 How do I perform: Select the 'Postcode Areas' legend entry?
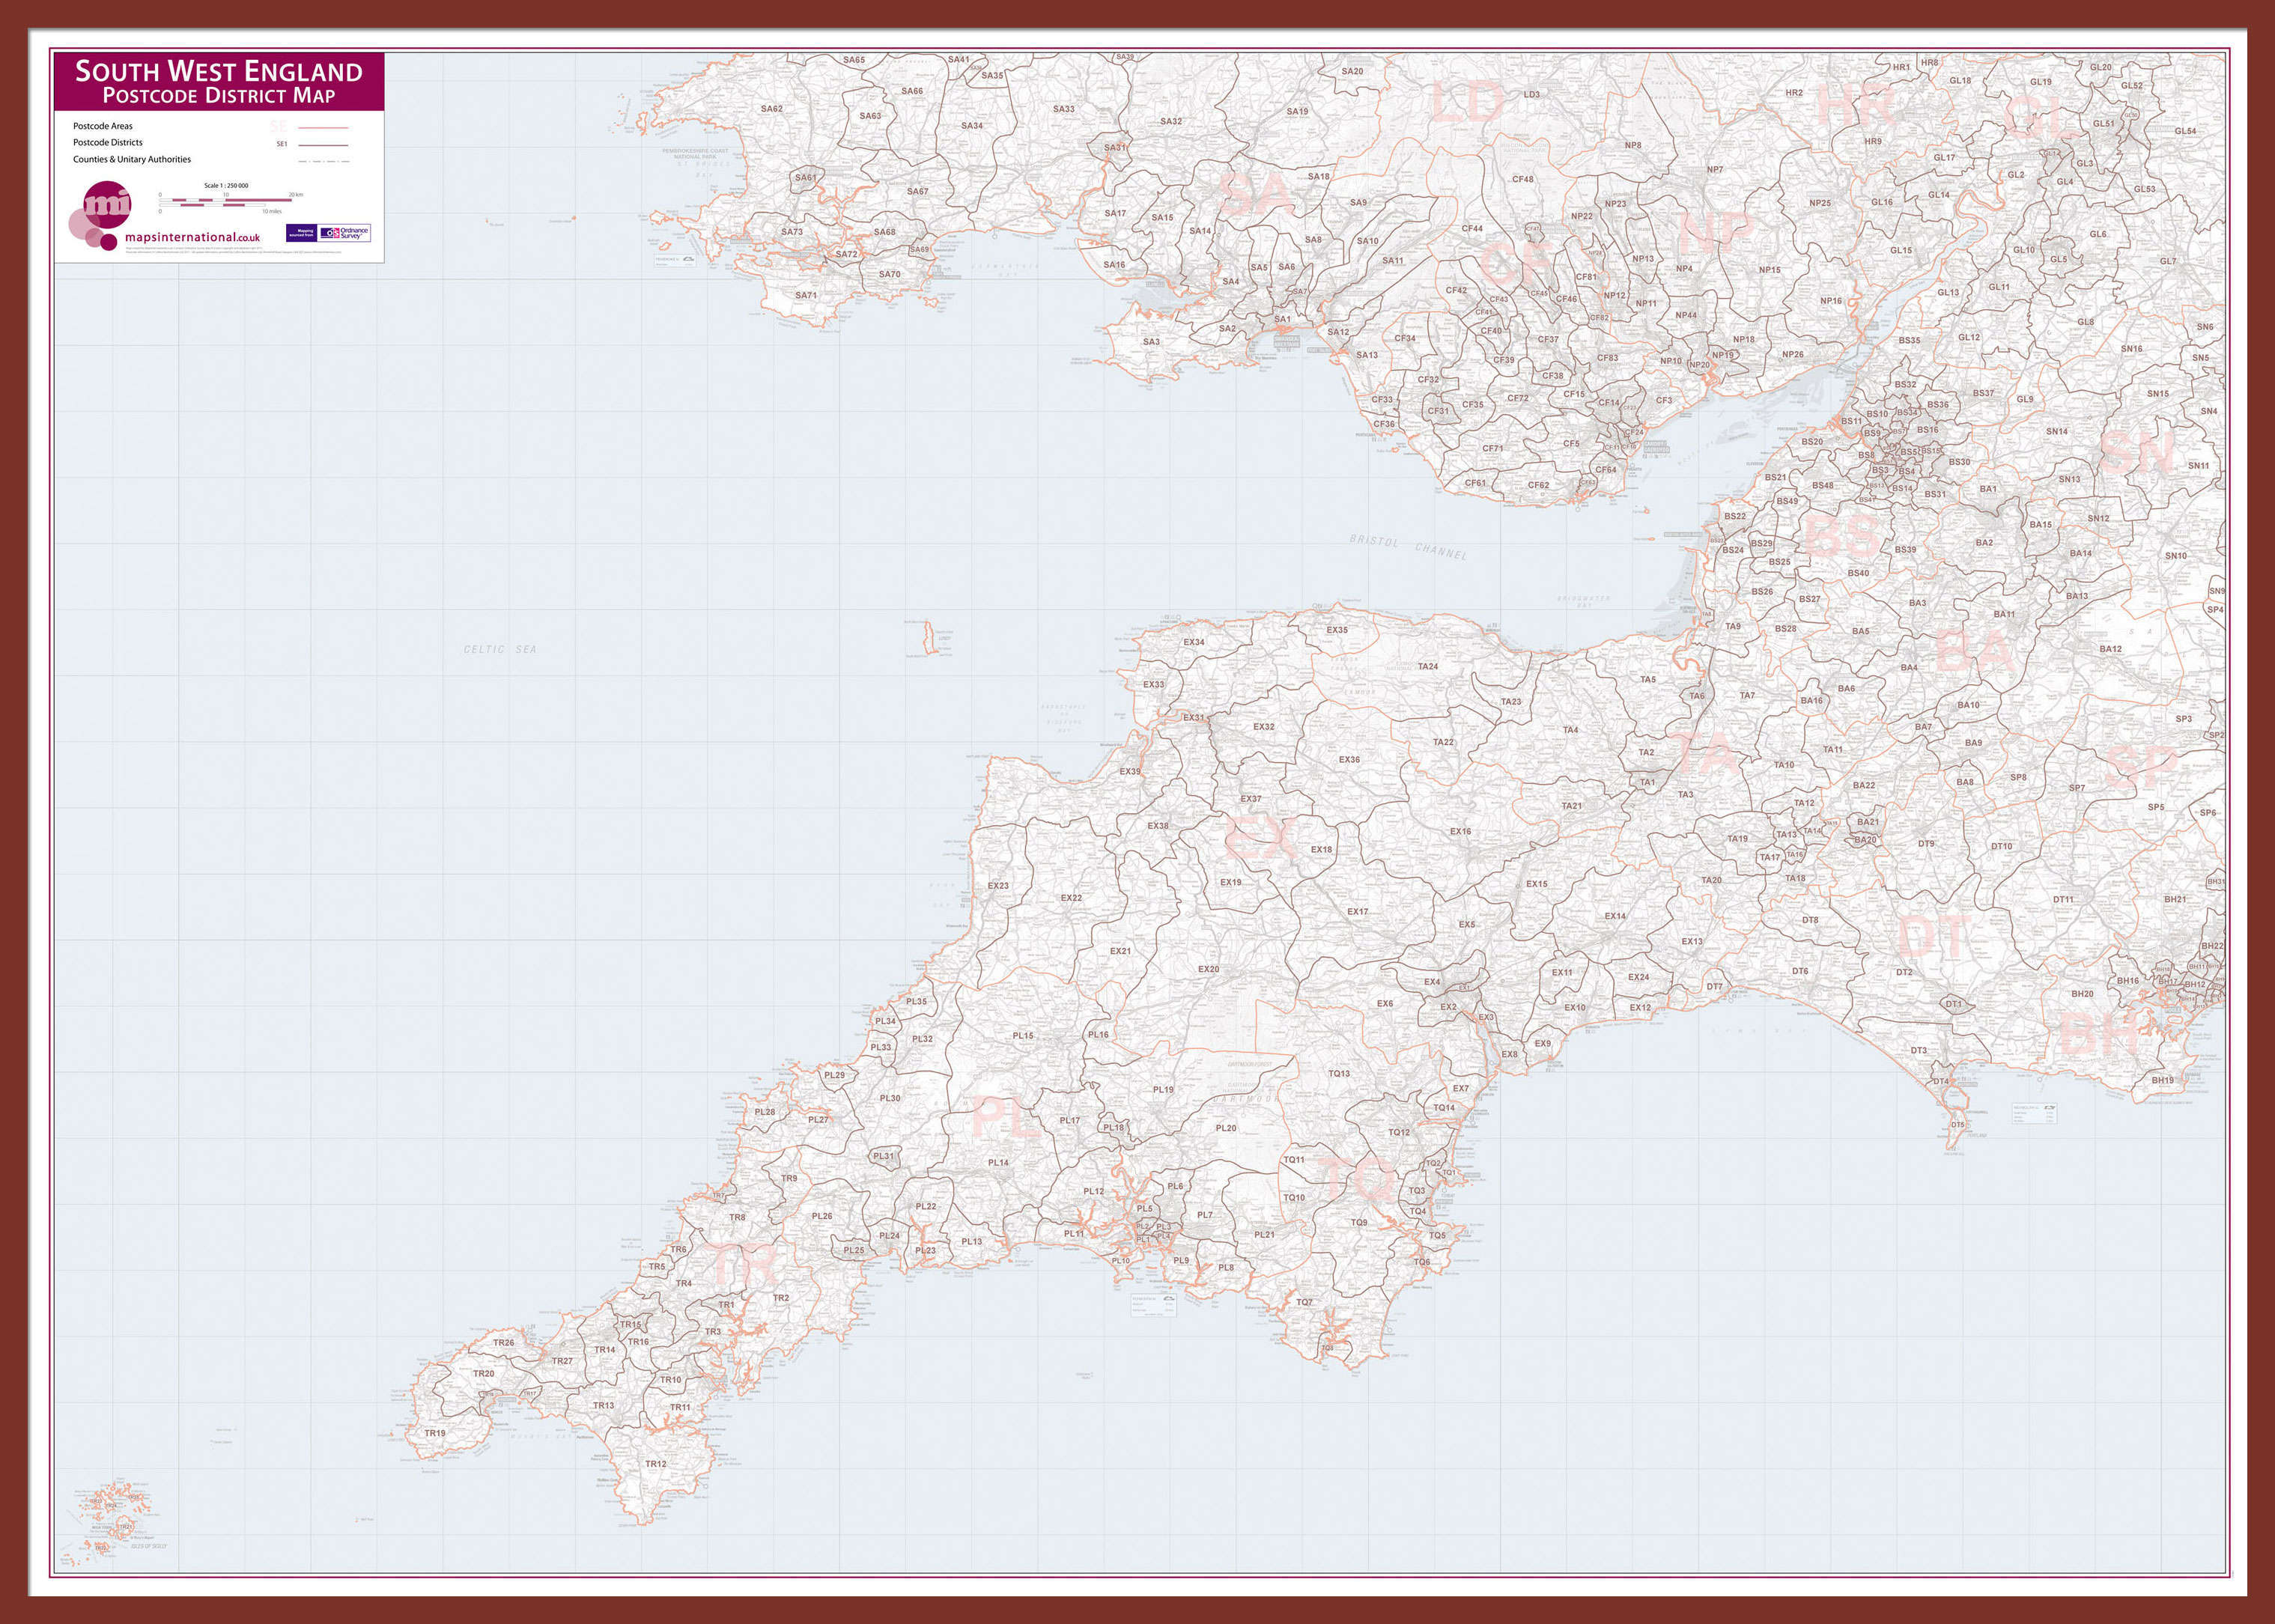[102, 126]
